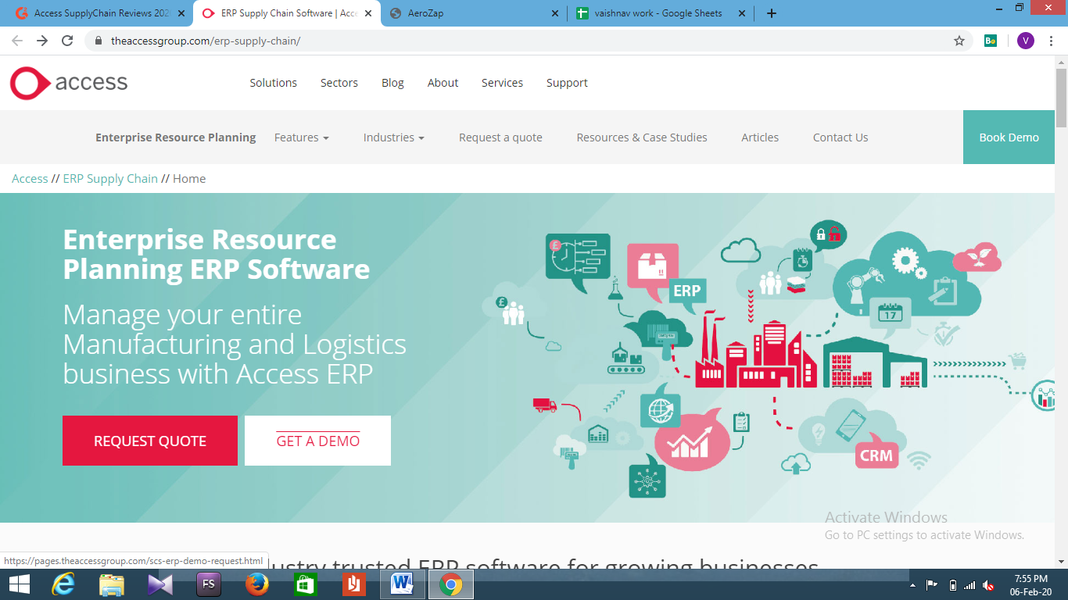
Task: Click the site padlock icon in address bar
Action: (99, 41)
